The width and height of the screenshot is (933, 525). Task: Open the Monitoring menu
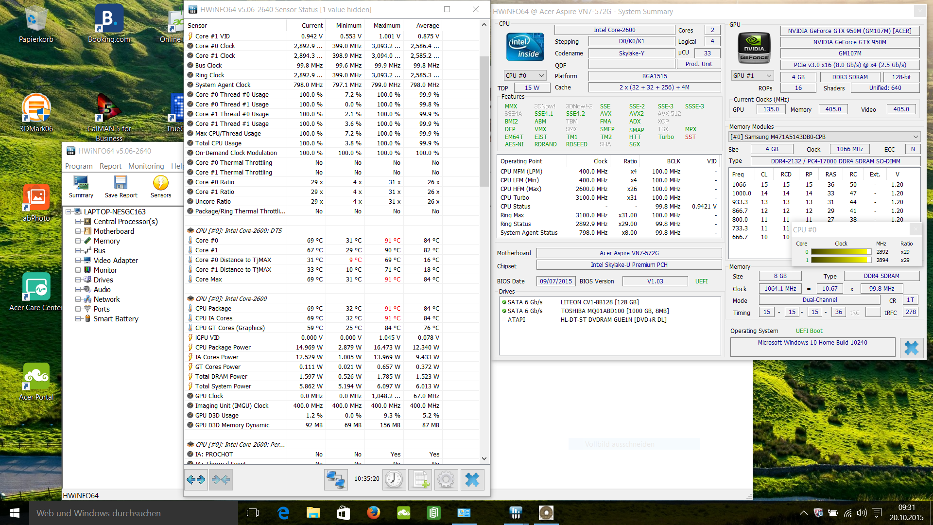coord(146,166)
